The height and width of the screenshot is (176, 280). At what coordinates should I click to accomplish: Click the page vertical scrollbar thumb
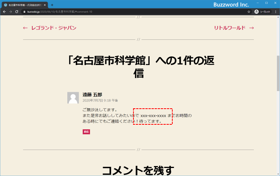coord(278,73)
